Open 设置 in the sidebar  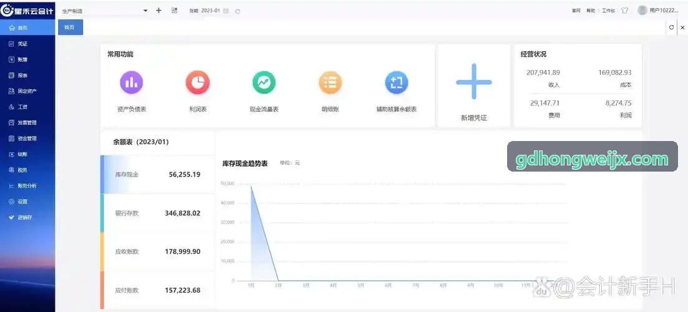click(x=27, y=202)
